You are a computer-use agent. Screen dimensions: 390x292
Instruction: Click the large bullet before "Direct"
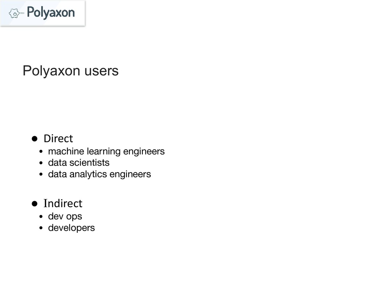click(34, 138)
